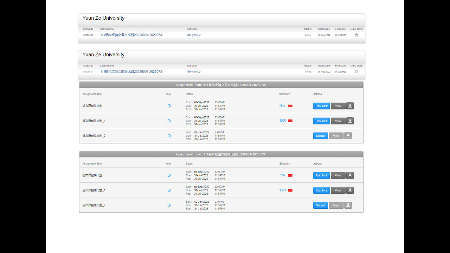Image resolution: width=450 pixels, height=253 pixels.
Task: View 論文原創性比對_1 submission in the upper inbox
Action: pyautogui.click(x=338, y=121)
